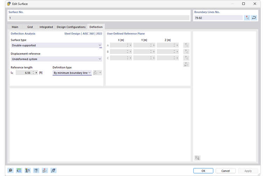Click the Boundary Lines No. field
266x176 pixels.
(x=218, y=18)
